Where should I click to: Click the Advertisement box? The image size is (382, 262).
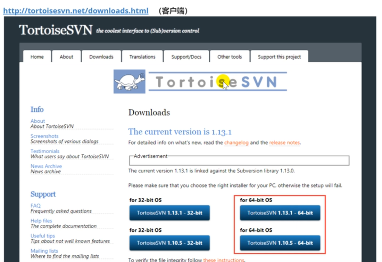coord(239,160)
